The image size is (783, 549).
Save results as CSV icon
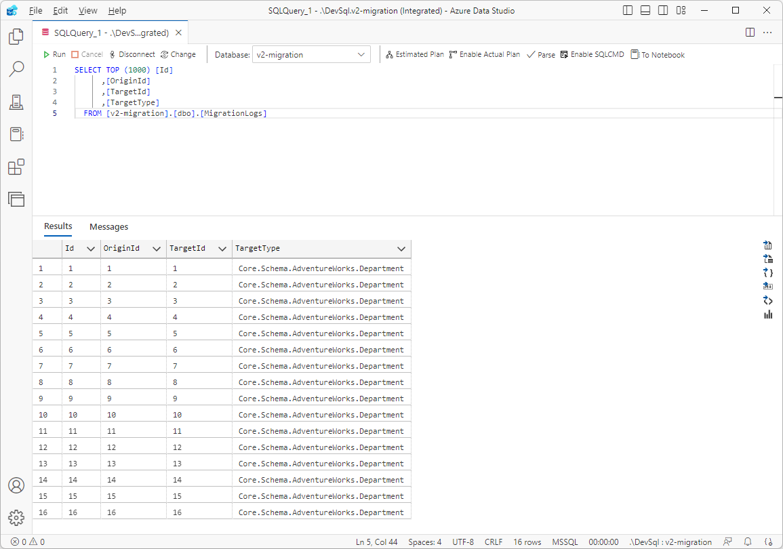click(767, 245)
